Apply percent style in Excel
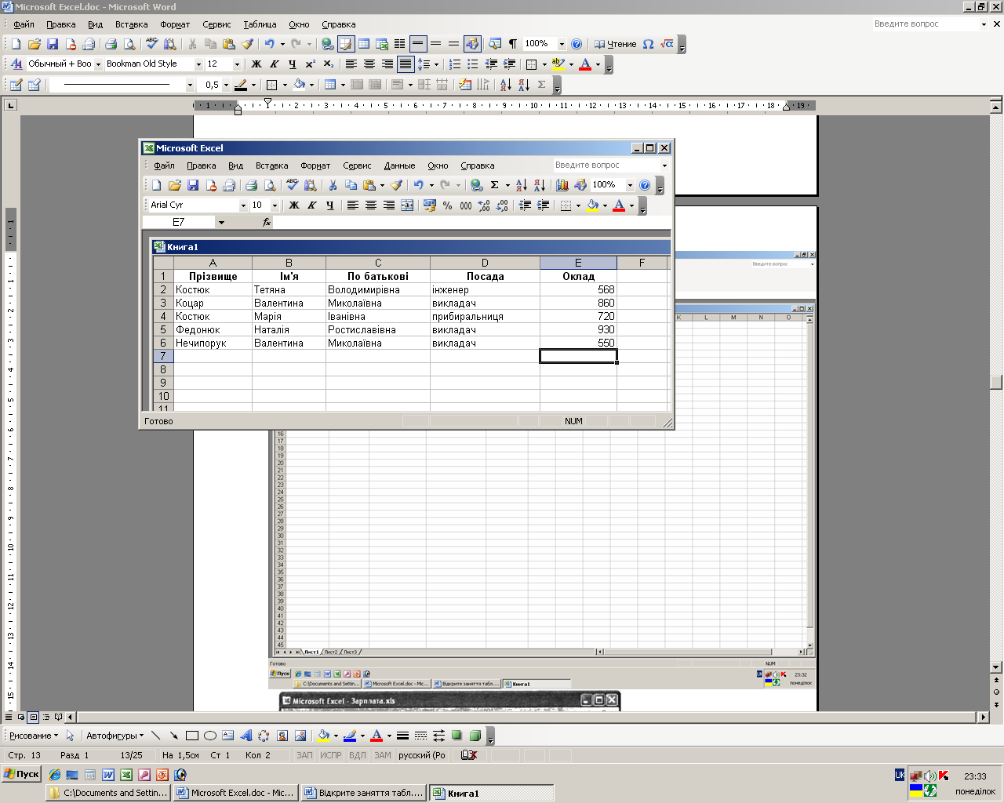1004x803 pixels. pos(447,205)
